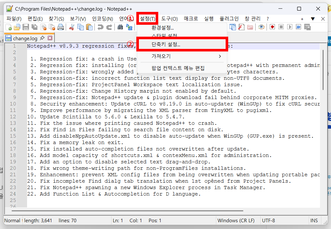Toggle the Monitoring eye icon
The image size is (331, 229).
pos(261,27)
